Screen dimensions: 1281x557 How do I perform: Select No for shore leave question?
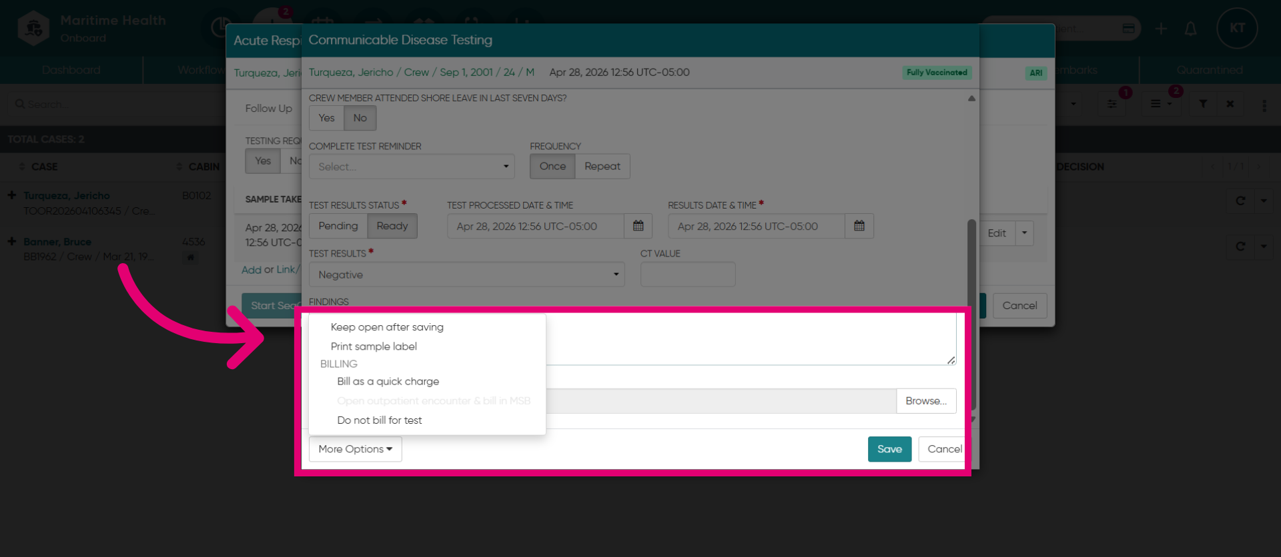360,118
